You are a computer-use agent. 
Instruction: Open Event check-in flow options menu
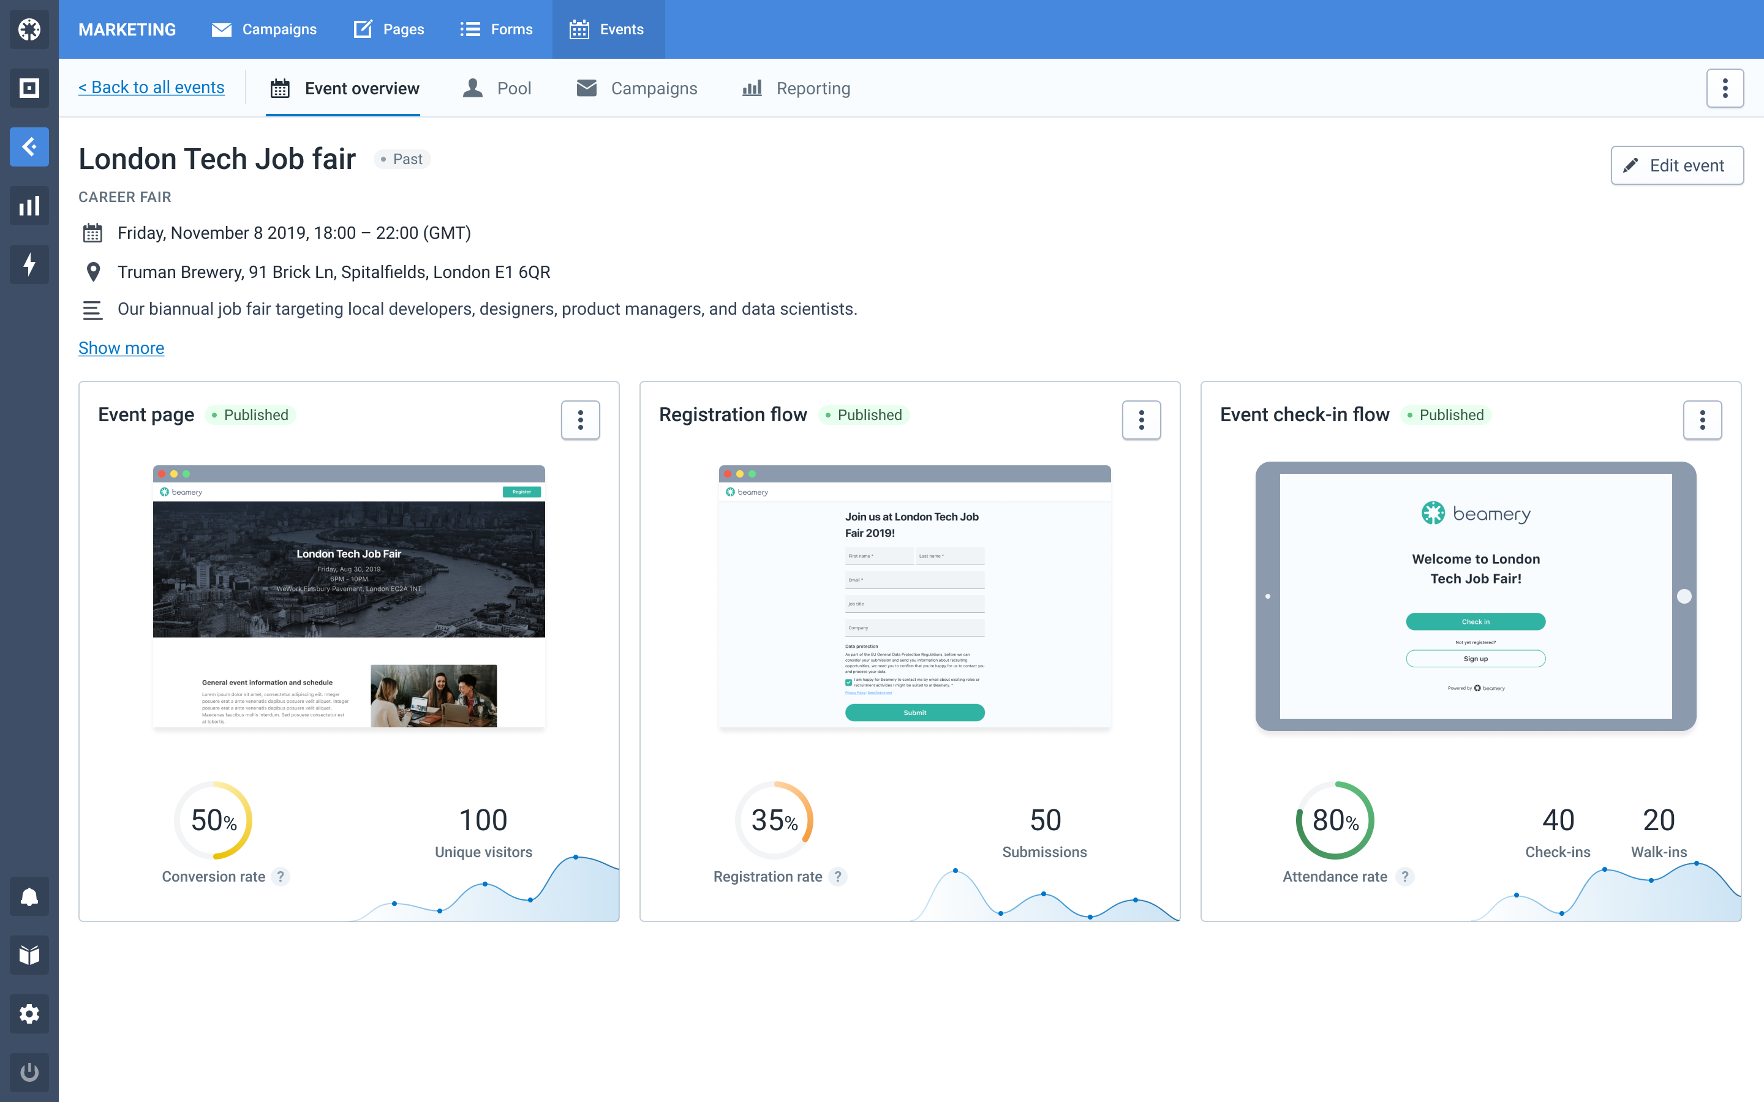tap(1702, 420)
